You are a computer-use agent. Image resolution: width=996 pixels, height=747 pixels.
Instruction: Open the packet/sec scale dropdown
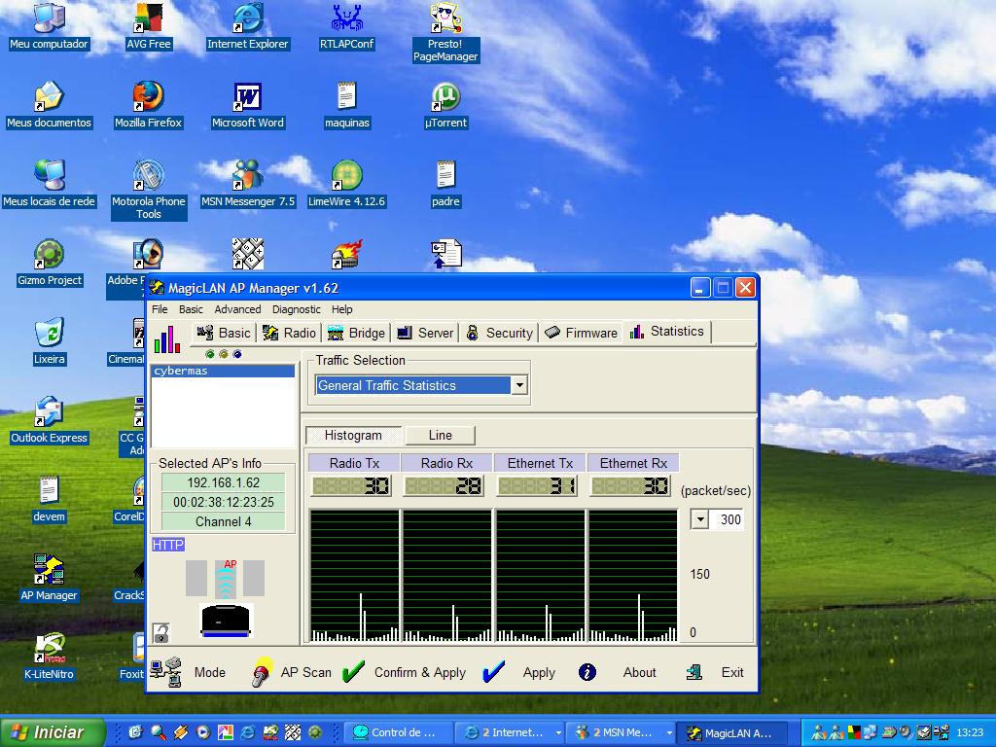(x=700, y=519)
